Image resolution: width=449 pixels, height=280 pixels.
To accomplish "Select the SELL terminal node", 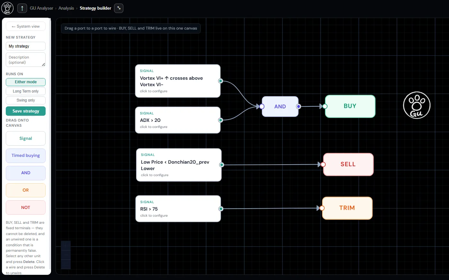I will (x=348, y=165).
